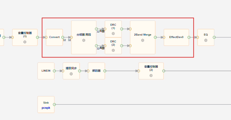Click input port of 播放同步

(x=63, y=71)
